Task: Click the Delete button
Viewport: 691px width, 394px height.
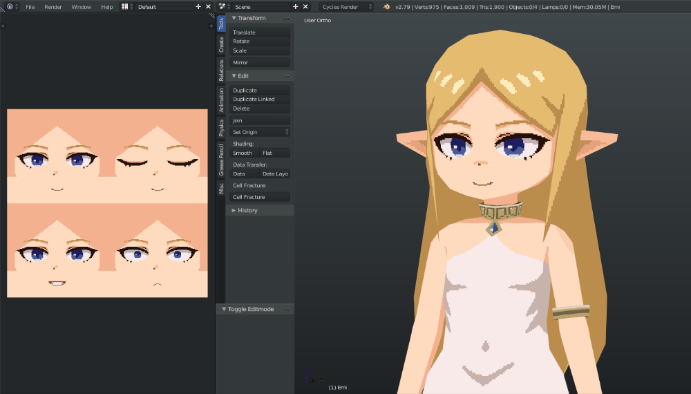Action: pyautogui.click(x=260, y=109)
